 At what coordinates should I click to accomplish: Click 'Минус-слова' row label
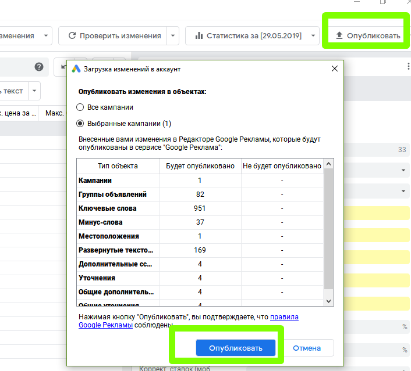tap(100, 222)
